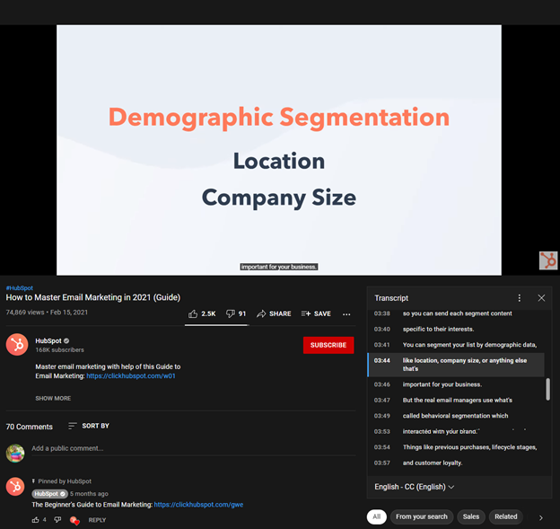Jump to transcript line at 03:38
This screenshot has height=529, width=560.
coord(456,313)
